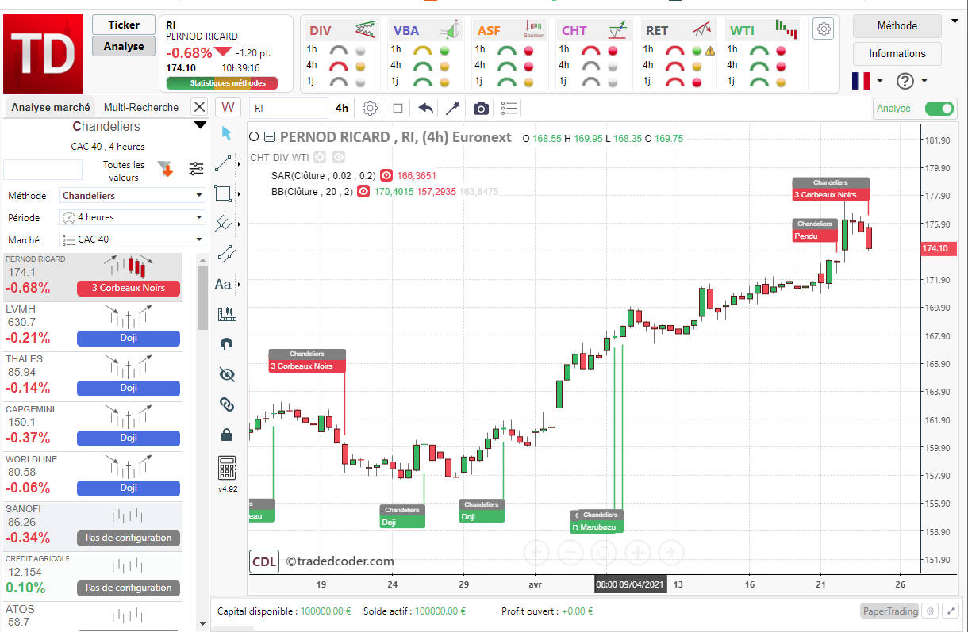Click the Analyse button
The height and width of the screenshot is (632, 968).
[123, 46]
